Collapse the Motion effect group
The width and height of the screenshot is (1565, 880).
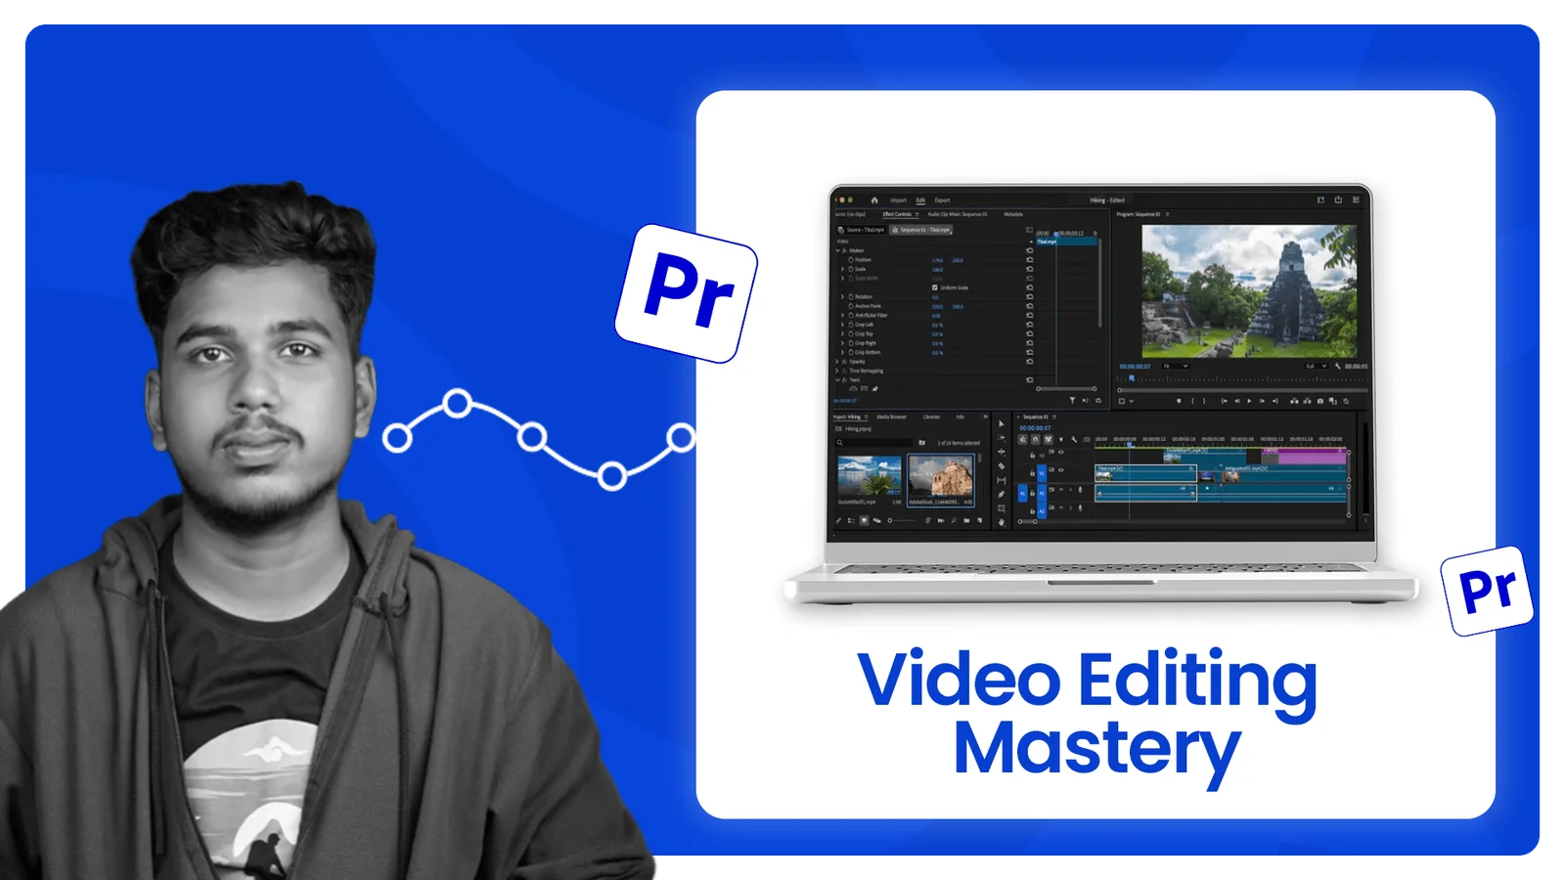837,250
